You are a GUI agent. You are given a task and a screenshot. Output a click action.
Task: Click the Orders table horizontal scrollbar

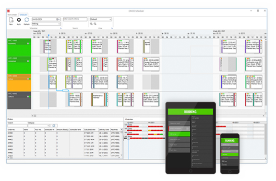(64, 158)
